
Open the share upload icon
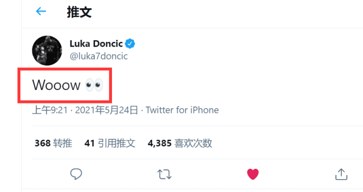[x=341, y=174]
